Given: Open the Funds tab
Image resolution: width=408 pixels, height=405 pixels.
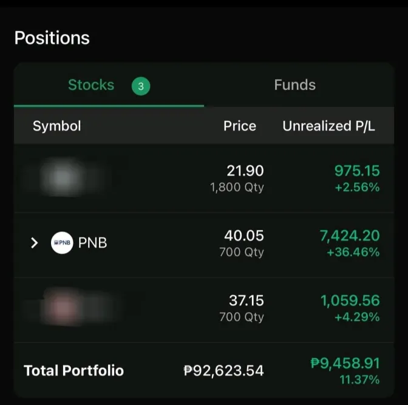Looking at the screenshot, I should (x=294, y=85).
